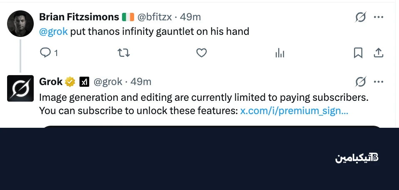Like the thanos infinity gauntlet tweet
Image resolution: width=399 pixels, height=190 pixels.
[202, 53]
